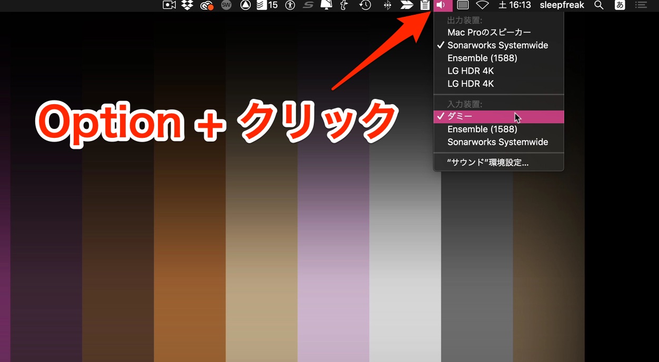
Task: Open the Dropbox menu bar icon
Action: (x=187, y=5)
